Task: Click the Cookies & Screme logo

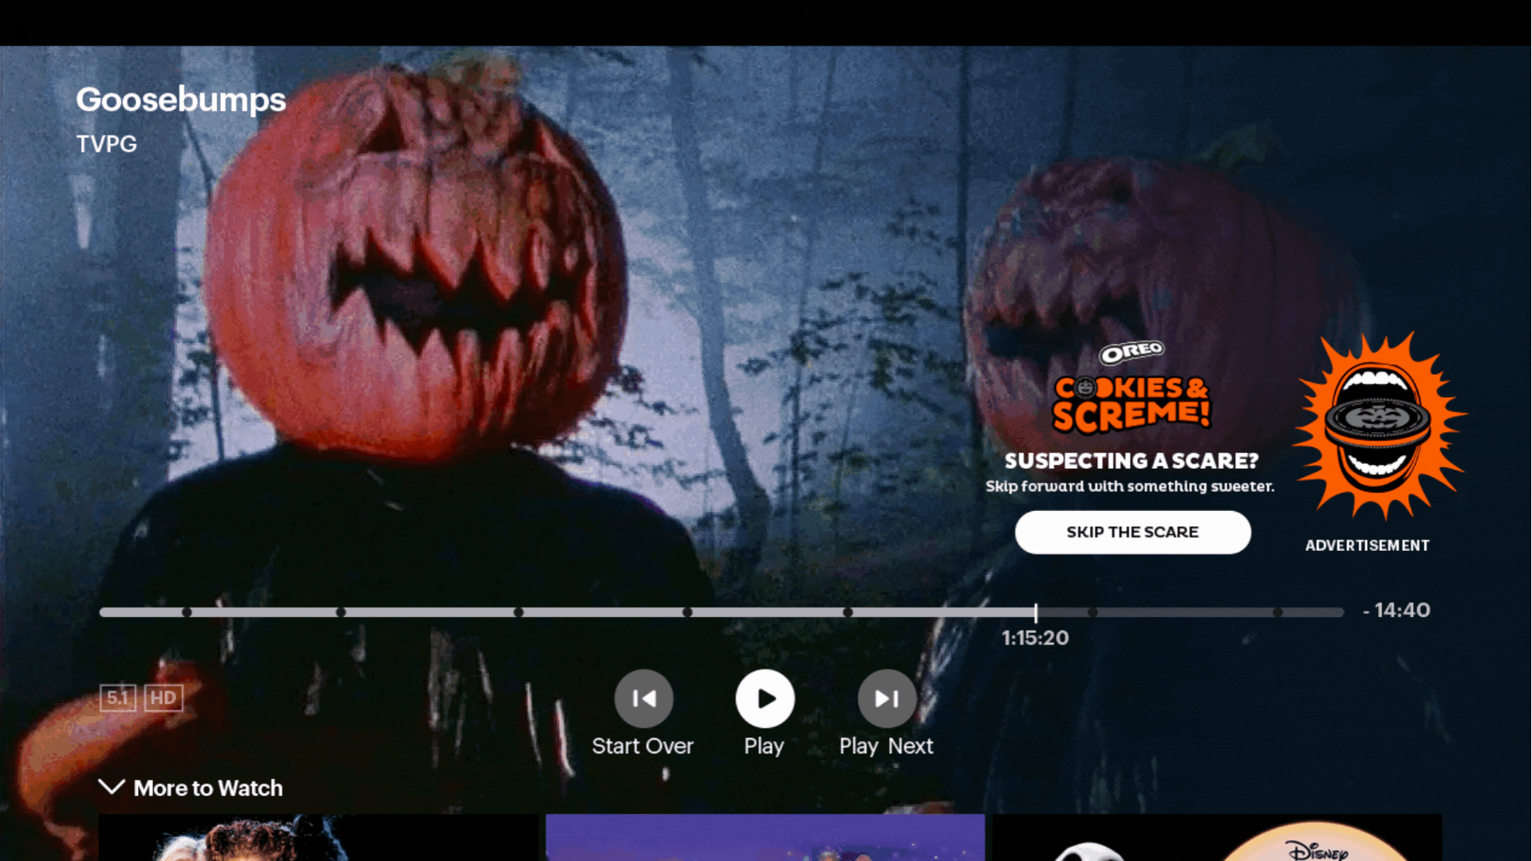Action: 1131,403
